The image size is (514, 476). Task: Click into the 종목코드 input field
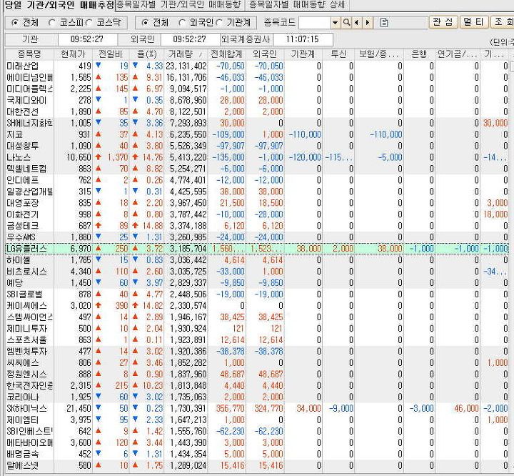[x=314, y=23]
